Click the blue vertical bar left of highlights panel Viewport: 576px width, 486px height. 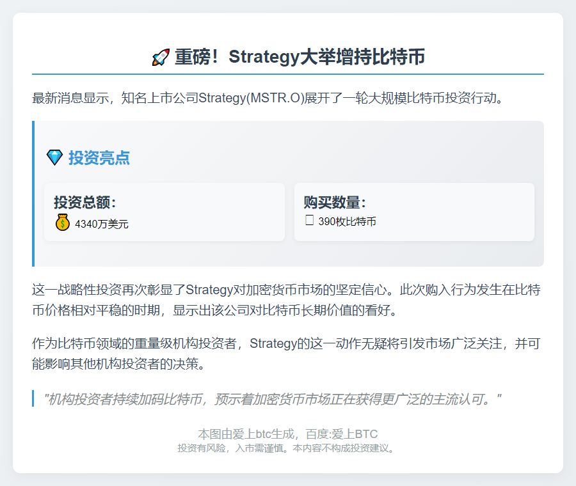[x=33, y=194]
